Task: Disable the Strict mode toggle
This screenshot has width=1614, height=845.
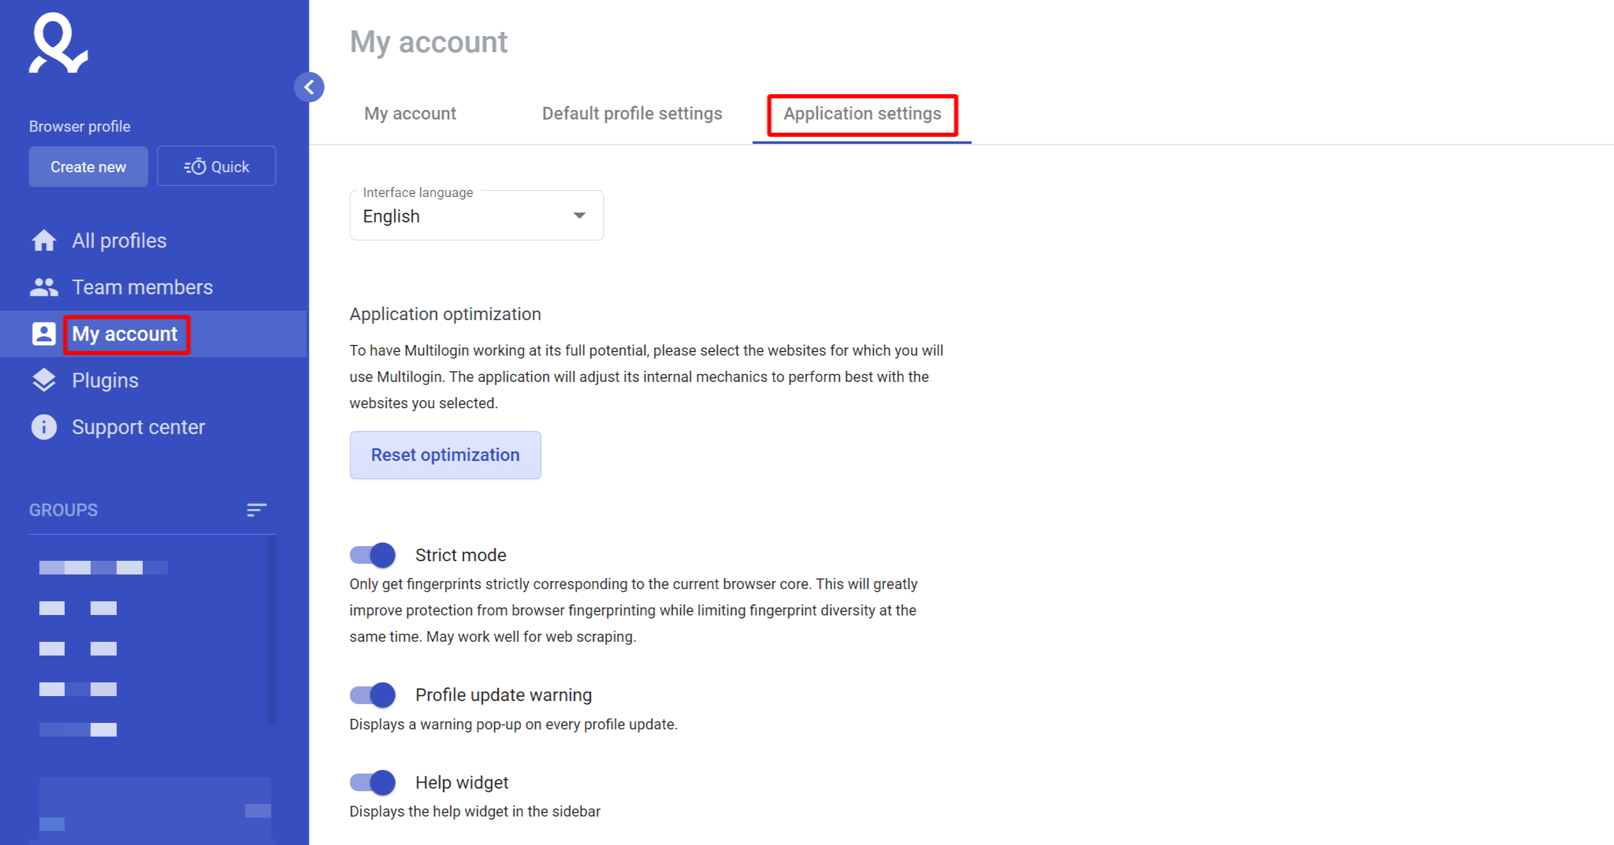Action: [372, 555]
